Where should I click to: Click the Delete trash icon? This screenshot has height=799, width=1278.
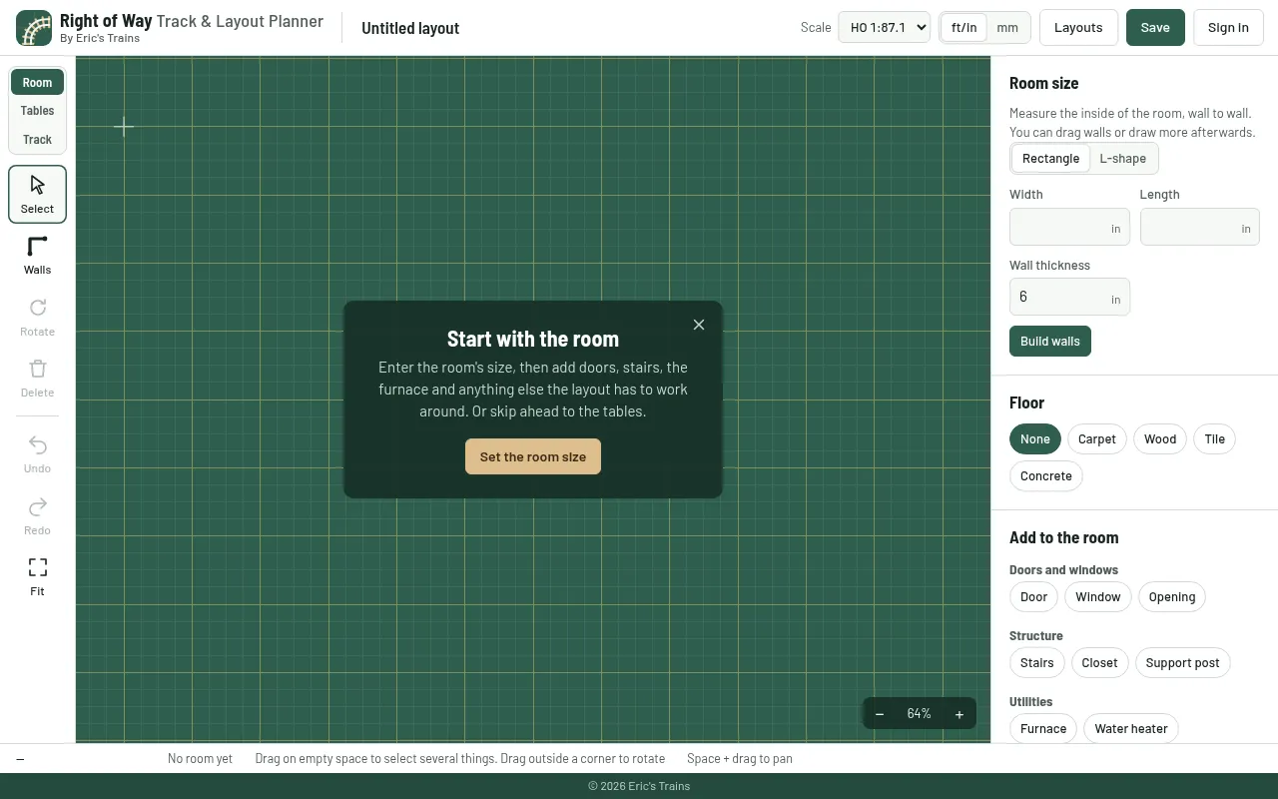(x=38, y=379)
